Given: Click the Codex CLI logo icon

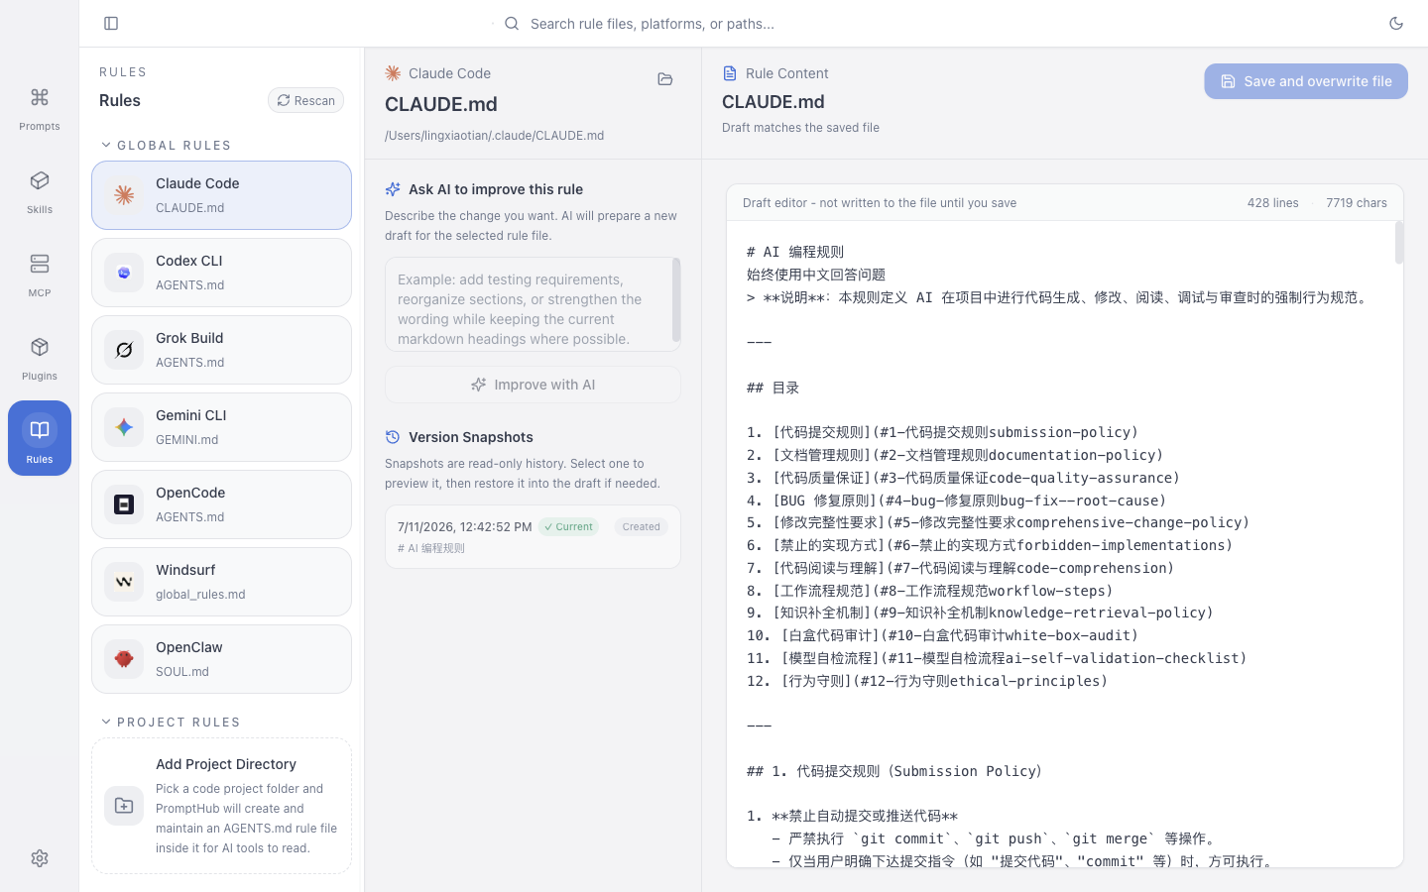Looking at the screenshot, I should 124,273.
